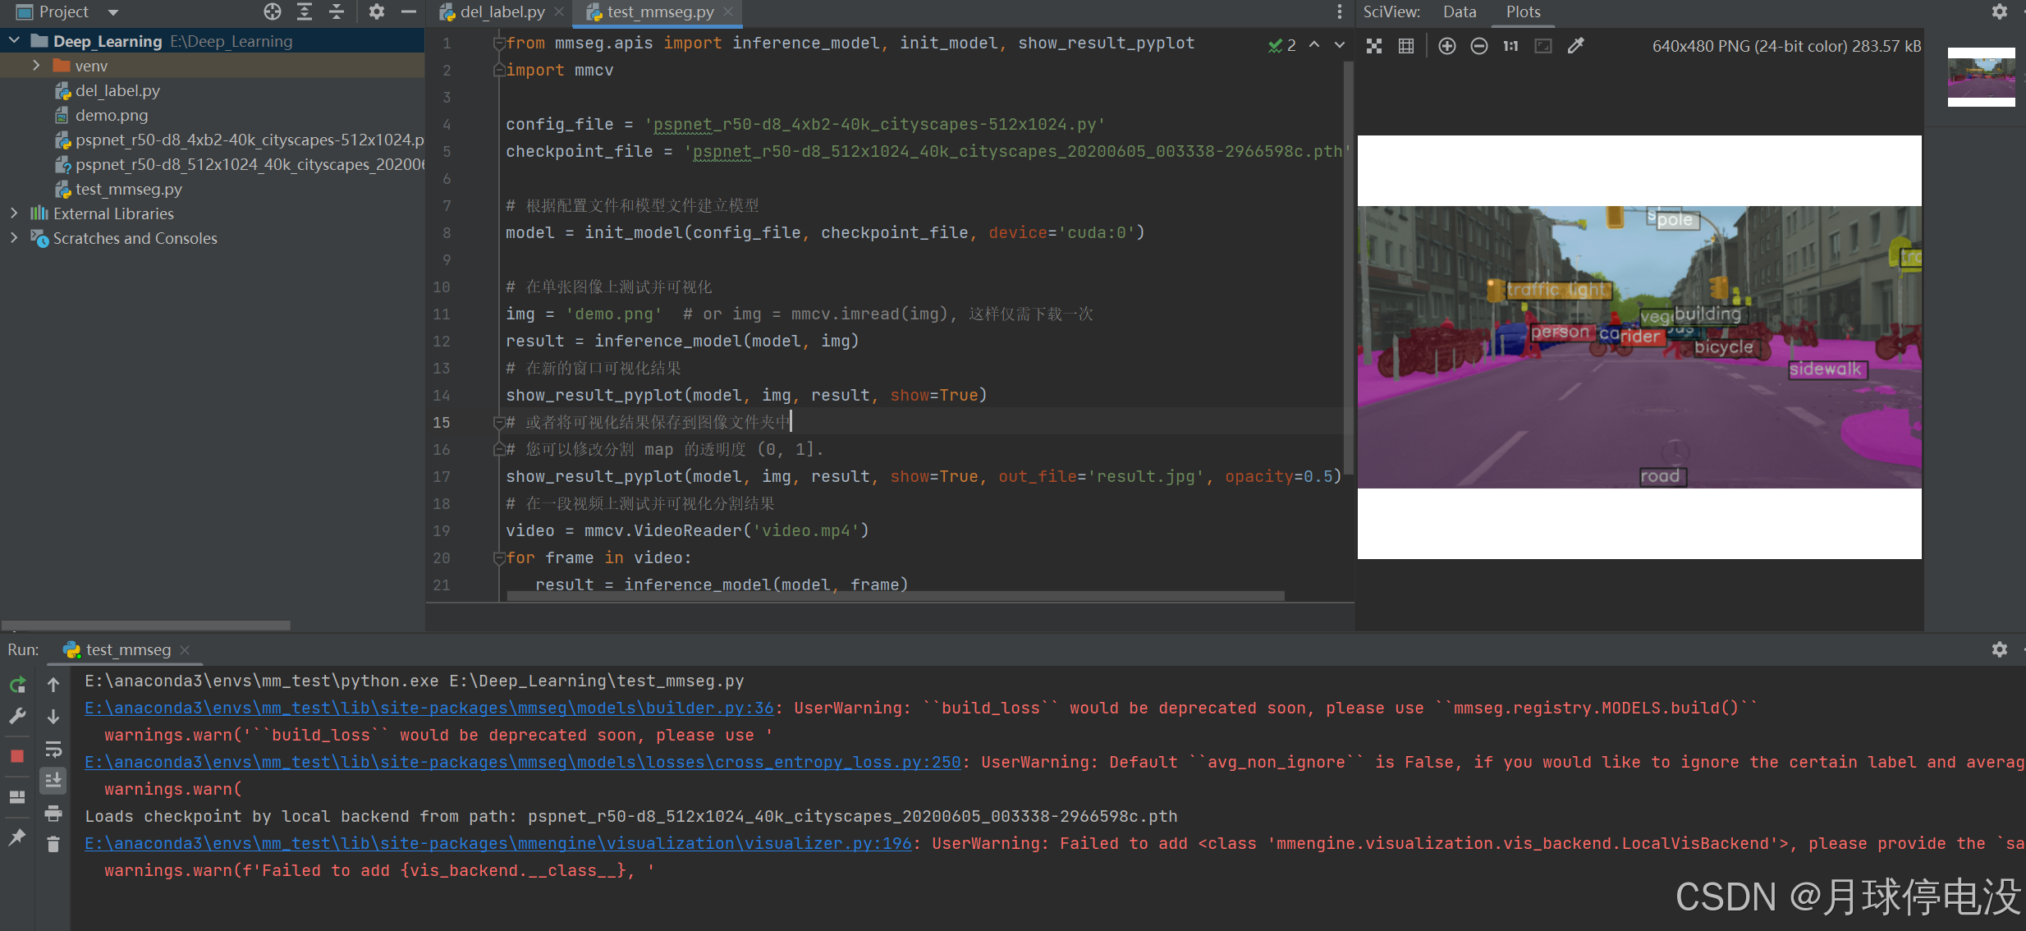Print the run console output
The width and height of the screenshot is (2026, 931).
pyautogui.click(x=53, y=814)
